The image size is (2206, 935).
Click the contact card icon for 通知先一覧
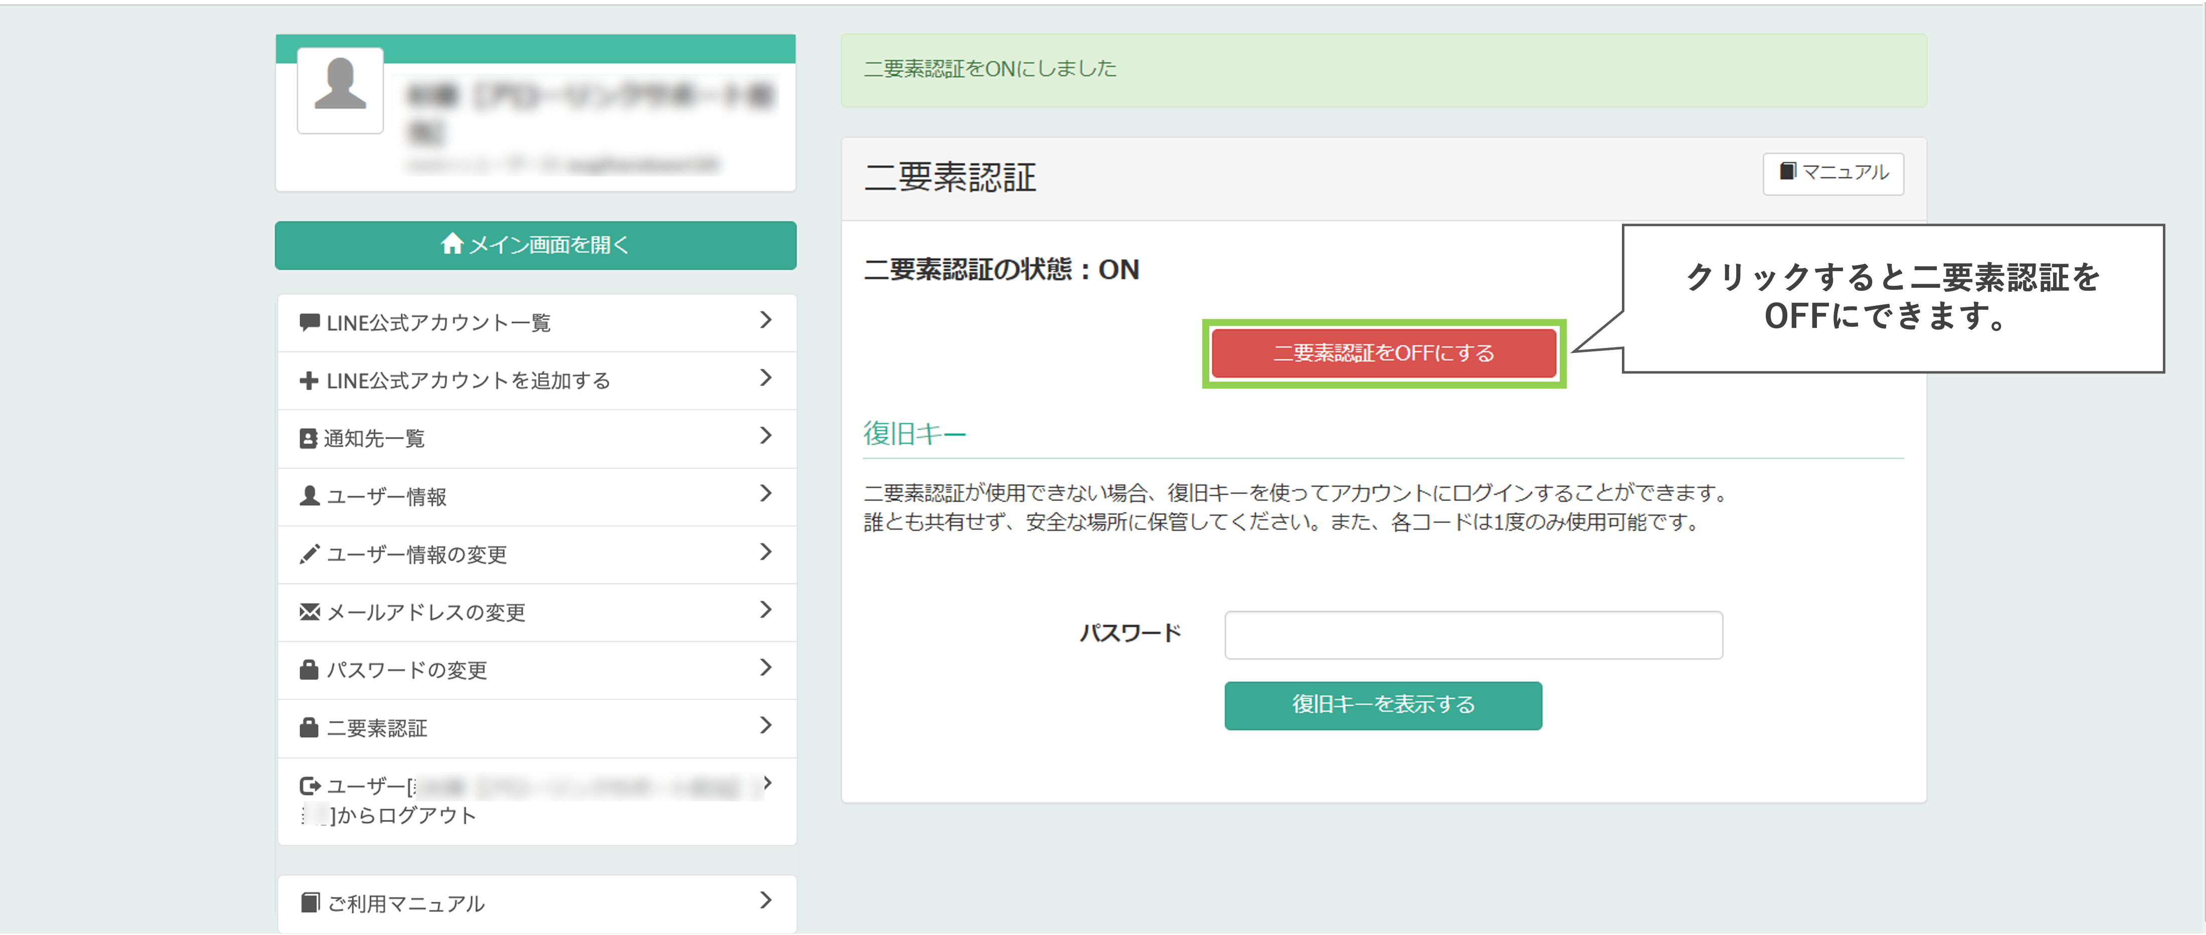[308, 438]
